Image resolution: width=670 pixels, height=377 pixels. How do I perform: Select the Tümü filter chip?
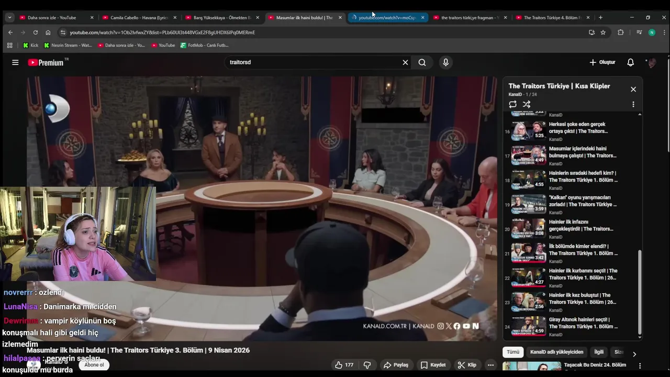pyautogui.click(x=513, y=352)
